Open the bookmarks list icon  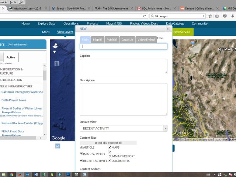217,16
